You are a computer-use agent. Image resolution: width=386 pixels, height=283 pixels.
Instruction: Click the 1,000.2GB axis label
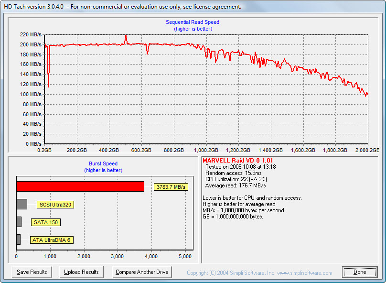click(x=205, y=150)
